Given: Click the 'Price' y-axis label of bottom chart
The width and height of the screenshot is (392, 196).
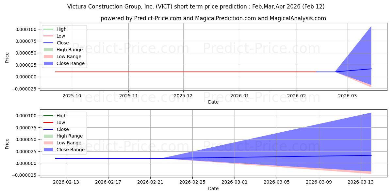Looking at the screenshot, I should (7, 143).
